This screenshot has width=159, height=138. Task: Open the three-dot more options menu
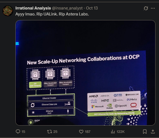(153, 8)
